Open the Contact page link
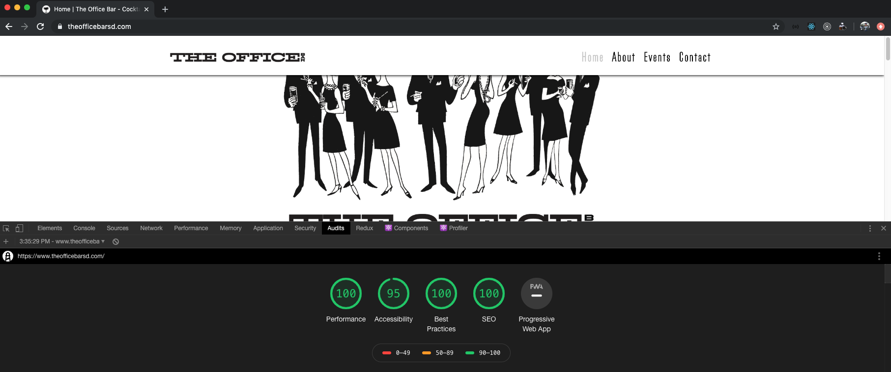Screen dimensions: 891x372 point(695,57)
